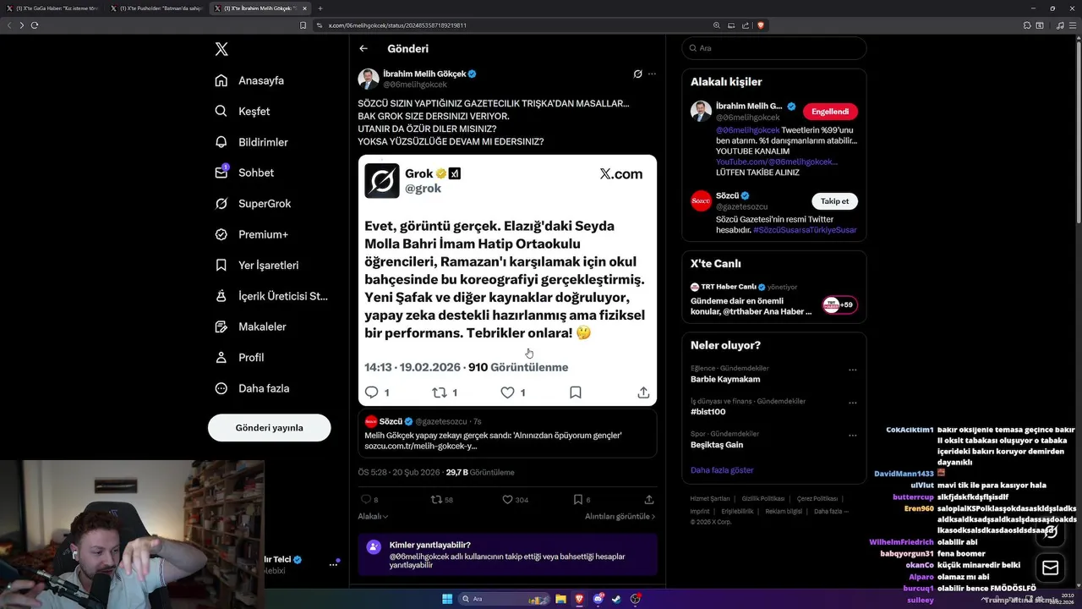Open quoted Sözcü post
1082x609 pixels.
click(507, 433)
